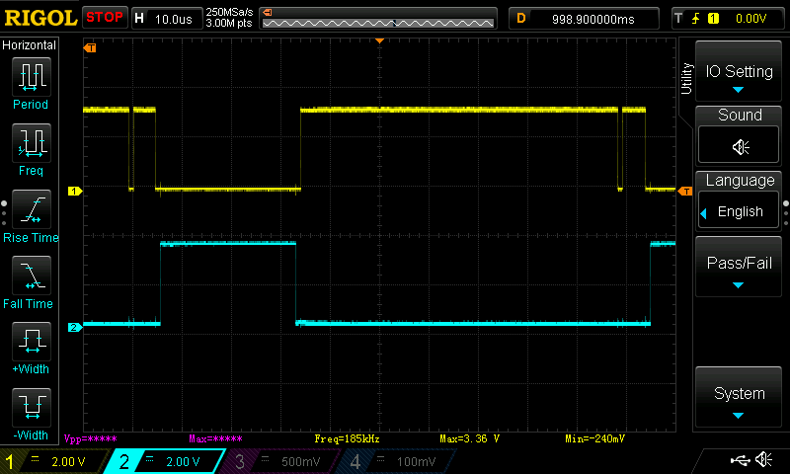Select channel 1 at 2.00 V

[x=53, y=461]
